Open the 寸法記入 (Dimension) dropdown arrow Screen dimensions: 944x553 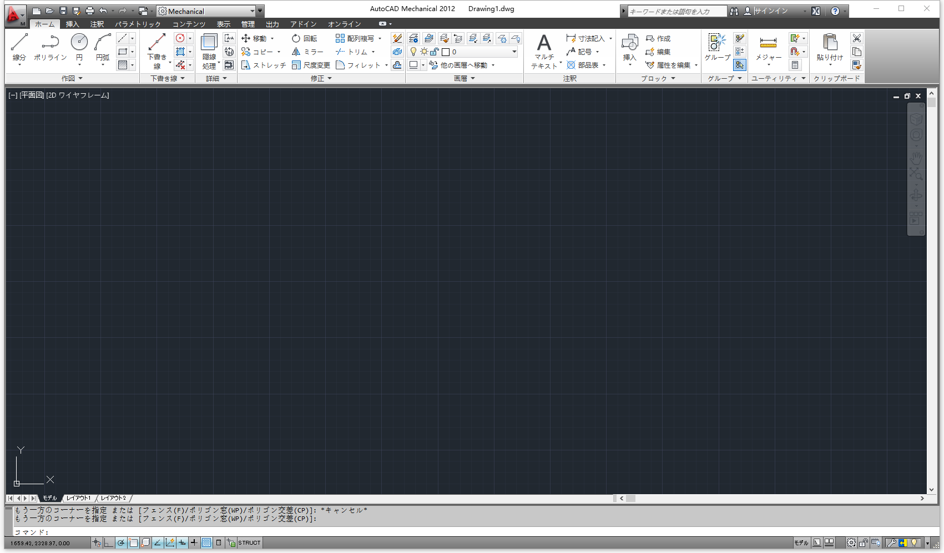[x=610, y=38]
